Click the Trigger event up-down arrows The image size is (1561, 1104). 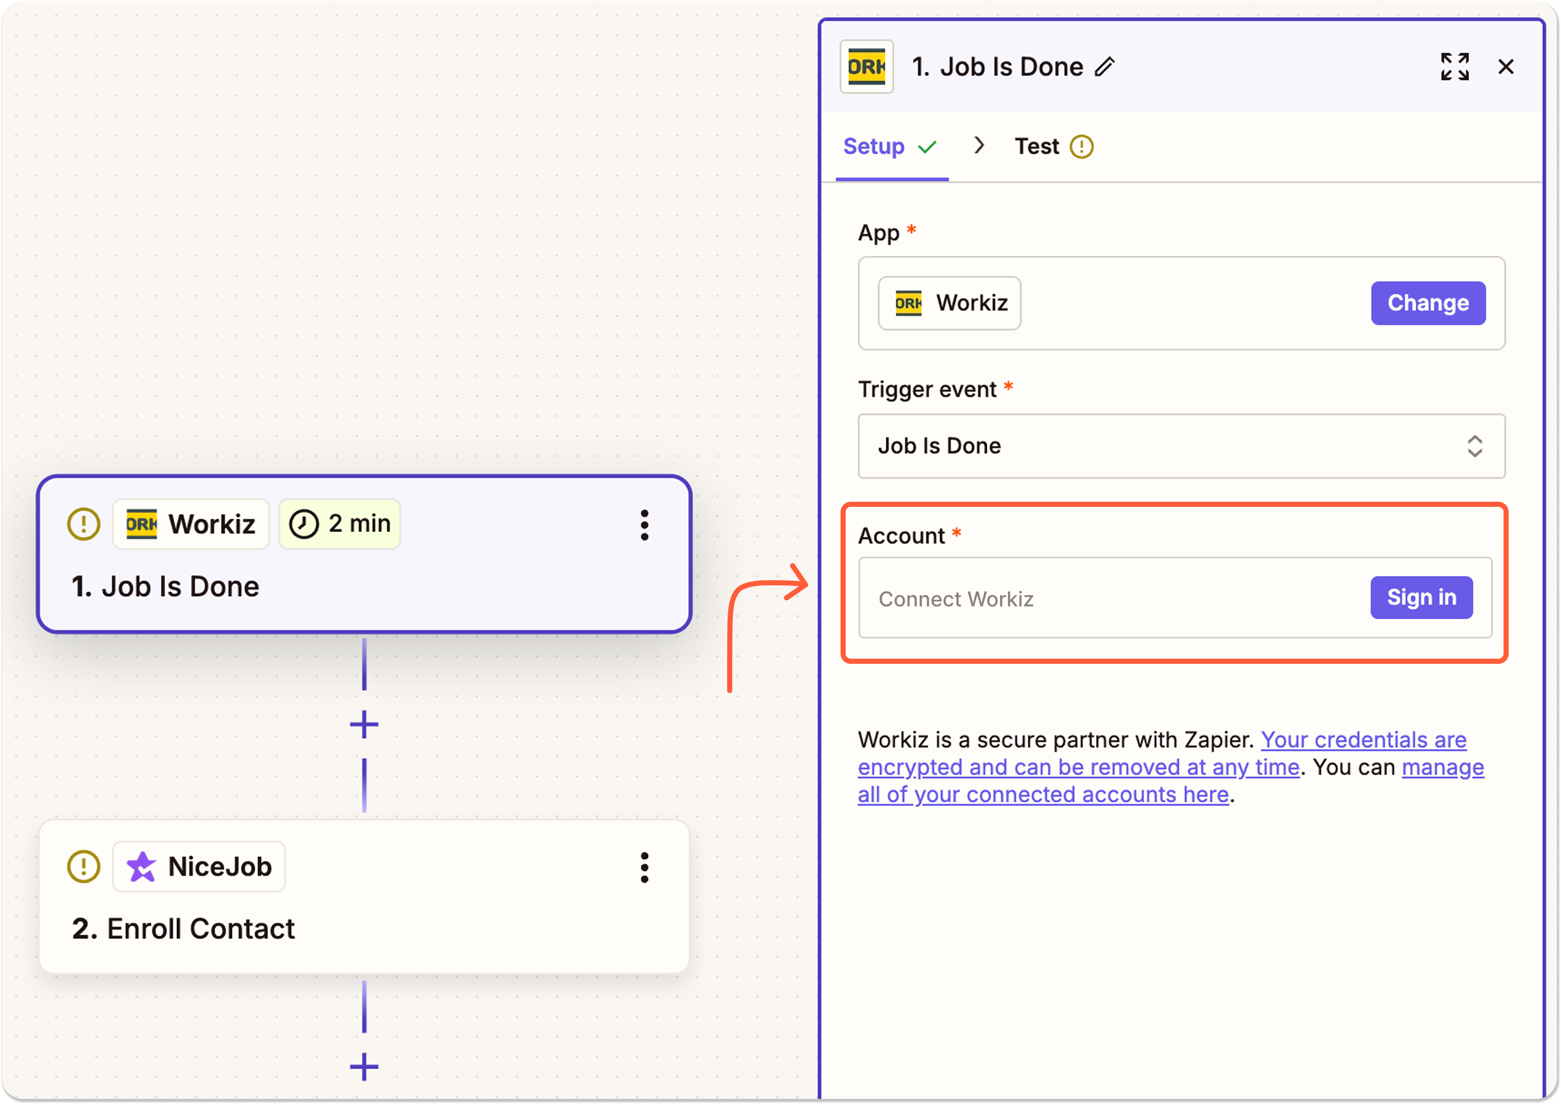[x=1474, y=446]
